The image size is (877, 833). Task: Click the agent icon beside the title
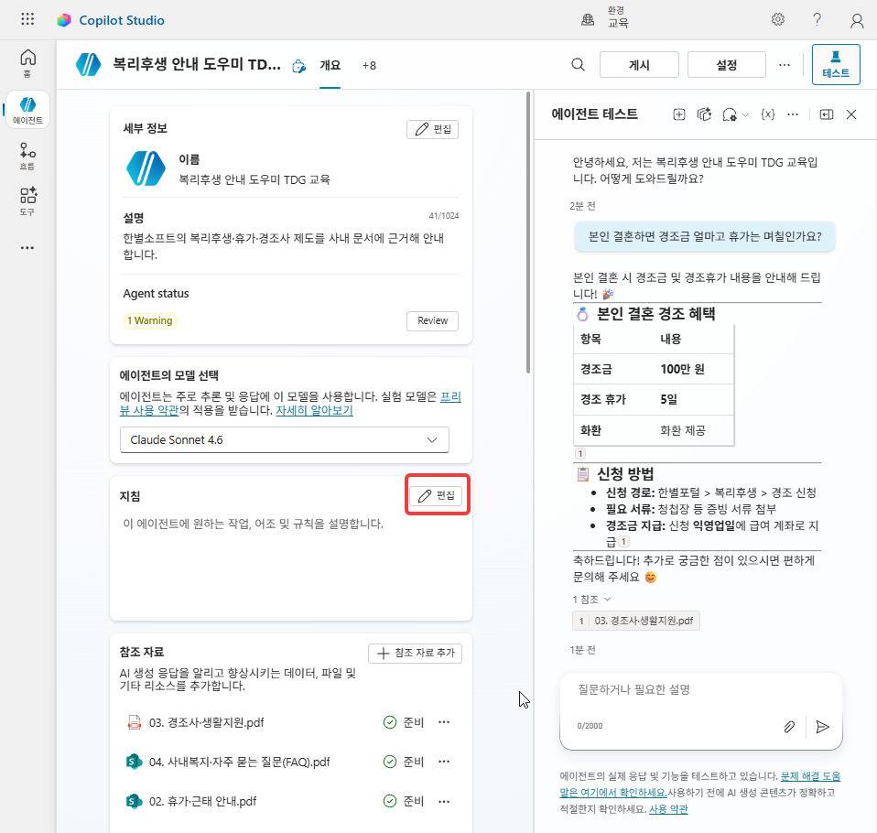(x=89, y=64)
